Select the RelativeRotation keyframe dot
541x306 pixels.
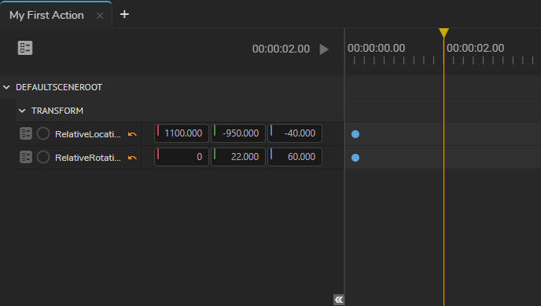click(x=355, y=158)
